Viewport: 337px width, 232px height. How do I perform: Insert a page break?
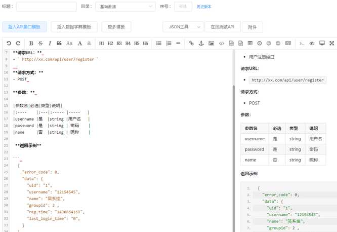(x=288, y=43)
